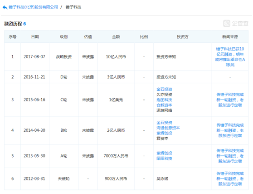Screen dimensions: 253x194
Task: Click round cell B轮
Action: pos(64,130)
